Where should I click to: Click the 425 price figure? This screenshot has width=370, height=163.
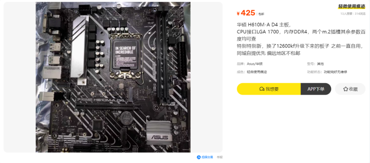(248, 13)
